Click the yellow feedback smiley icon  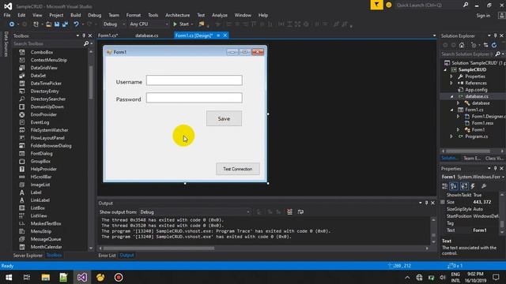[x=389, y=5]
